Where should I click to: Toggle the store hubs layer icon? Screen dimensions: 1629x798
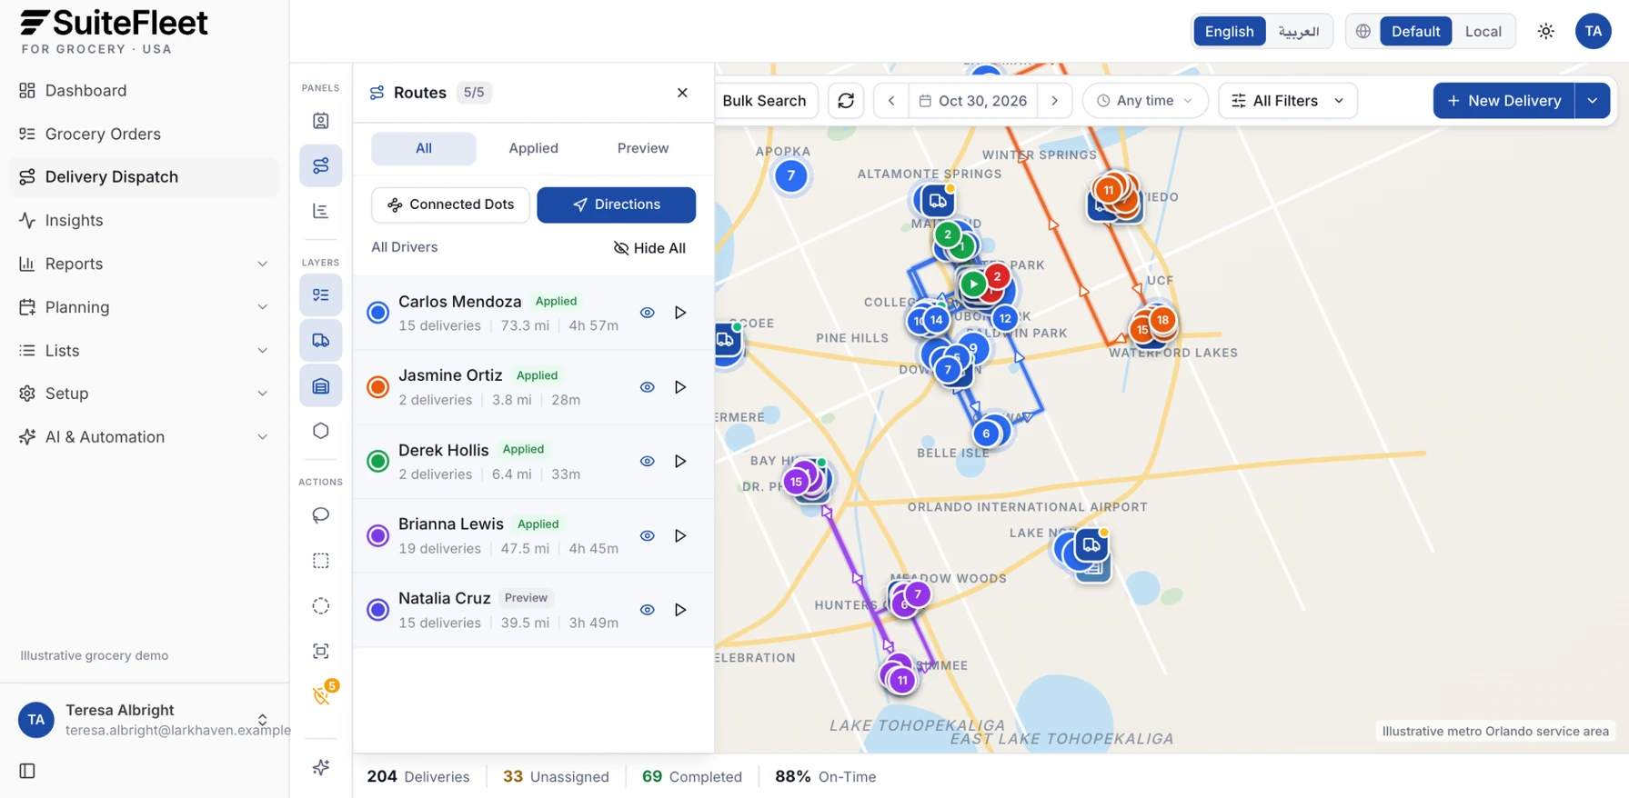[320, 385]
